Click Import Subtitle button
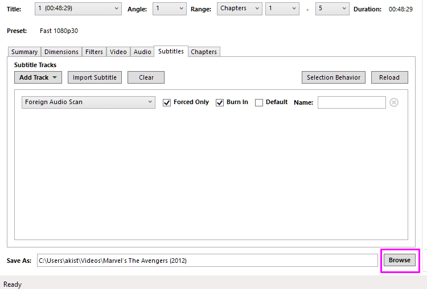Screen dimensions: 427x289 [95, 77]
